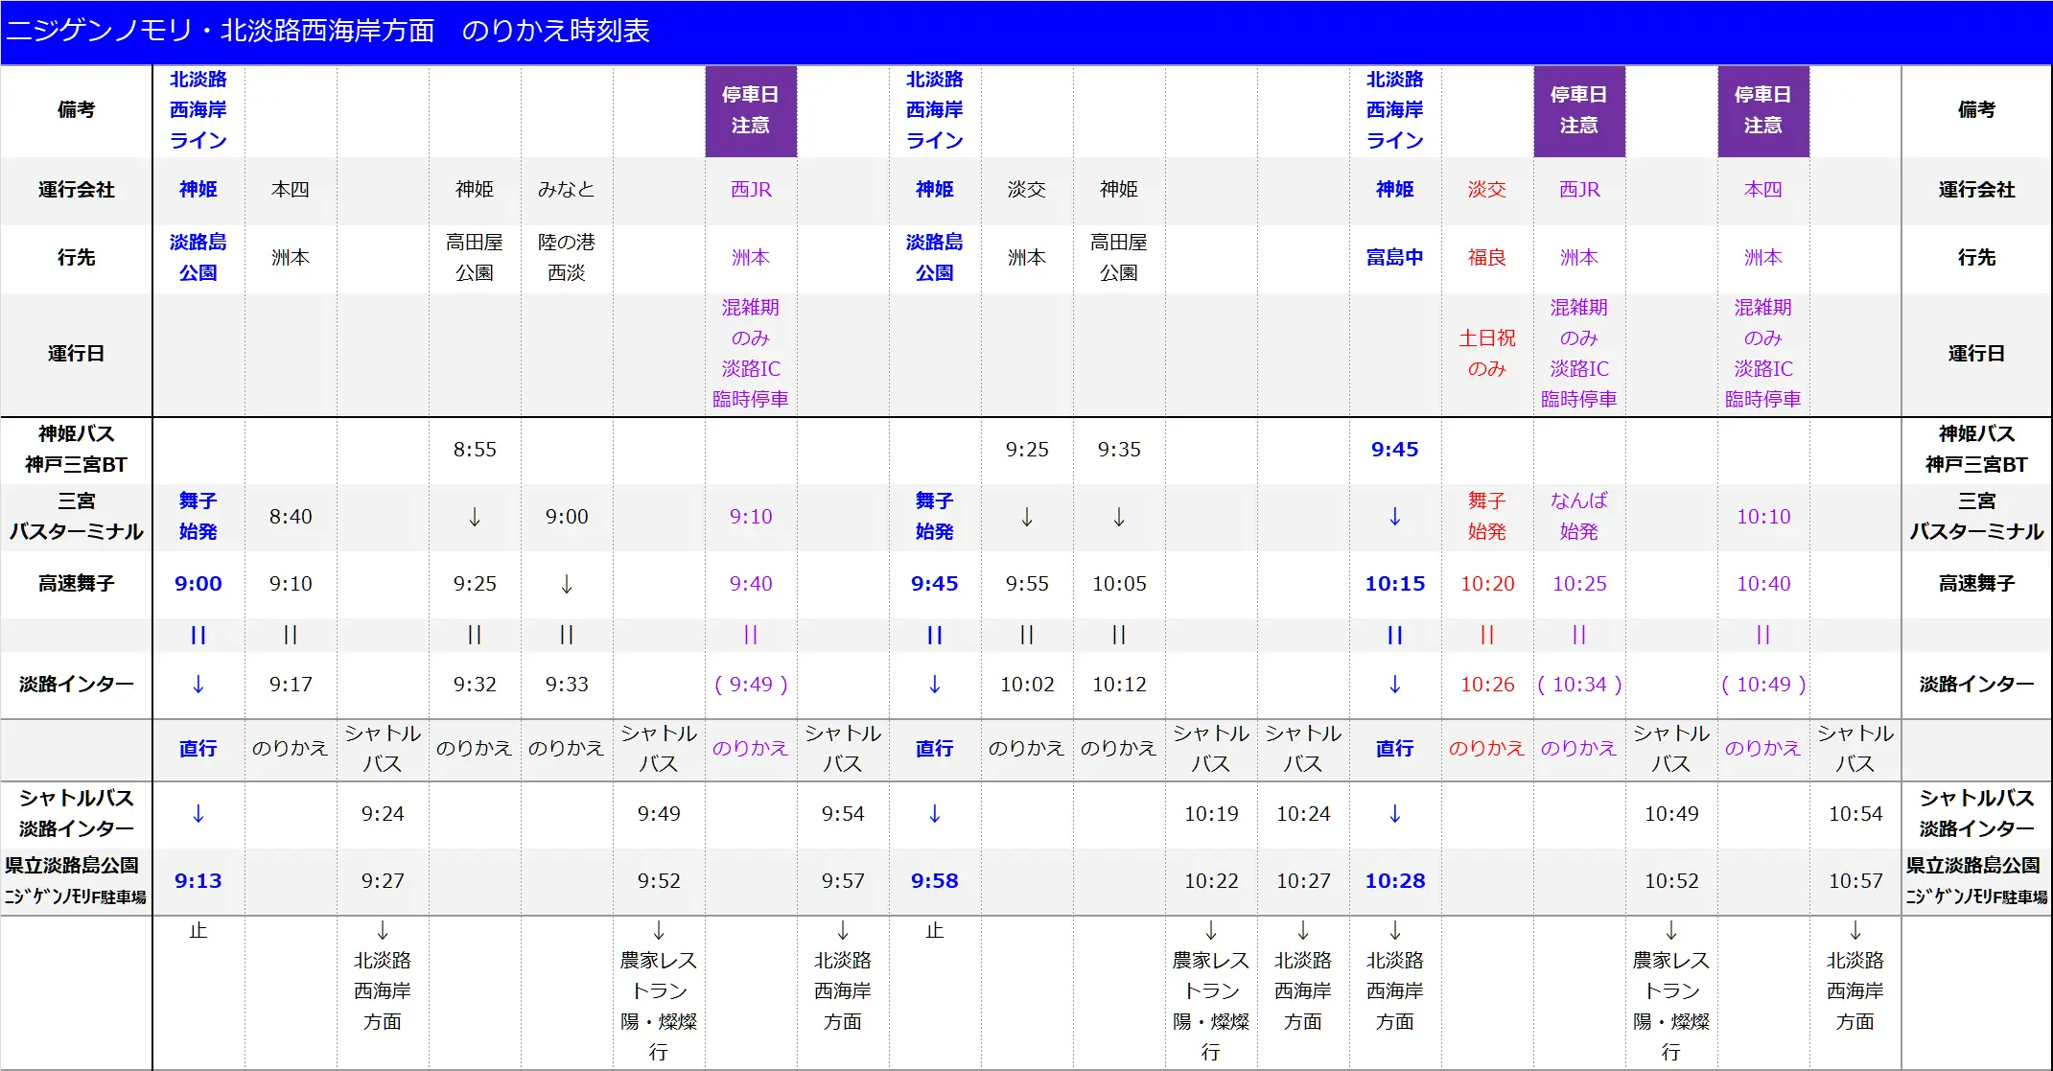Click left row header 高速舞子
The image size is (2053, 1071).
pos(77,583)
